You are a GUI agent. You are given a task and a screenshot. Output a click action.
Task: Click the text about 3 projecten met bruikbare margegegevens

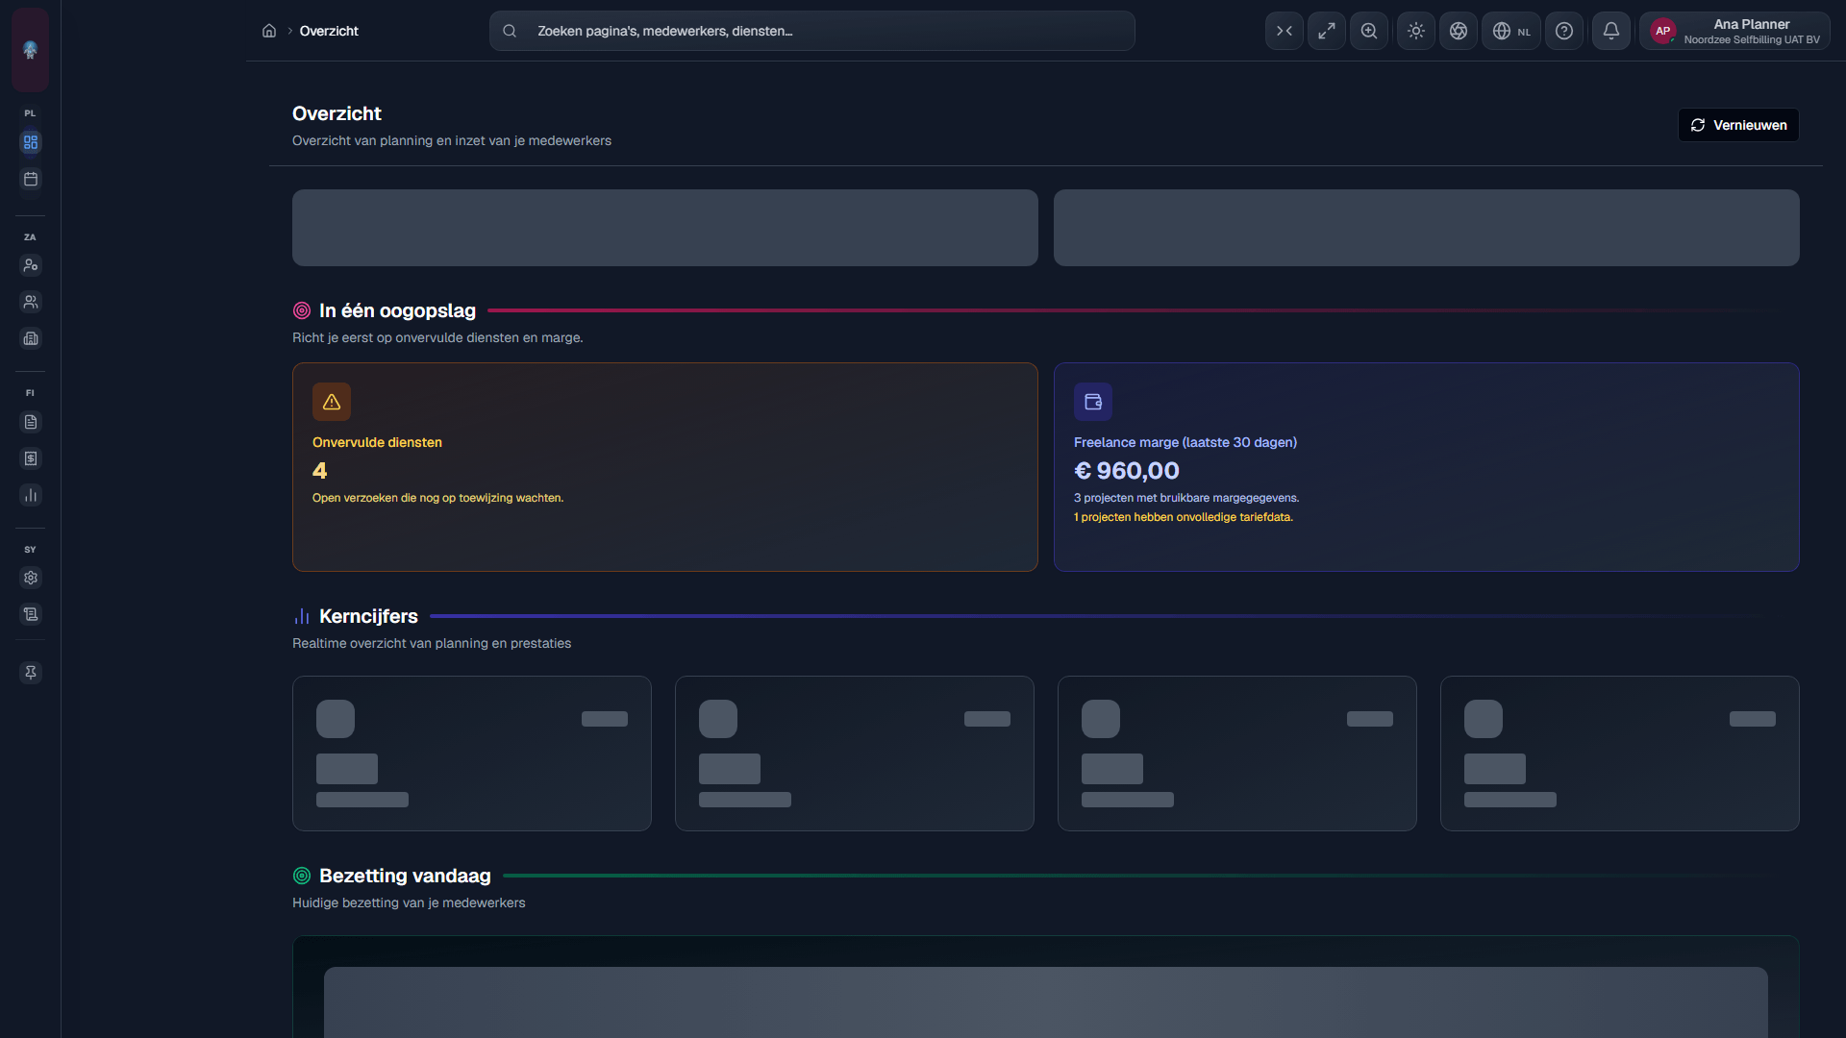click(1186, 498)
